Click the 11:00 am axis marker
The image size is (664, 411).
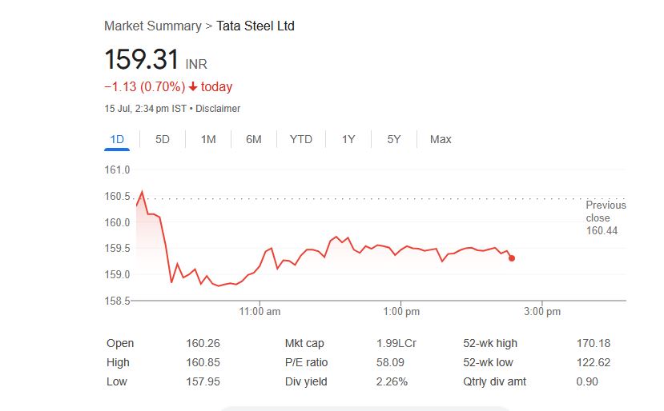pos(260,312)
